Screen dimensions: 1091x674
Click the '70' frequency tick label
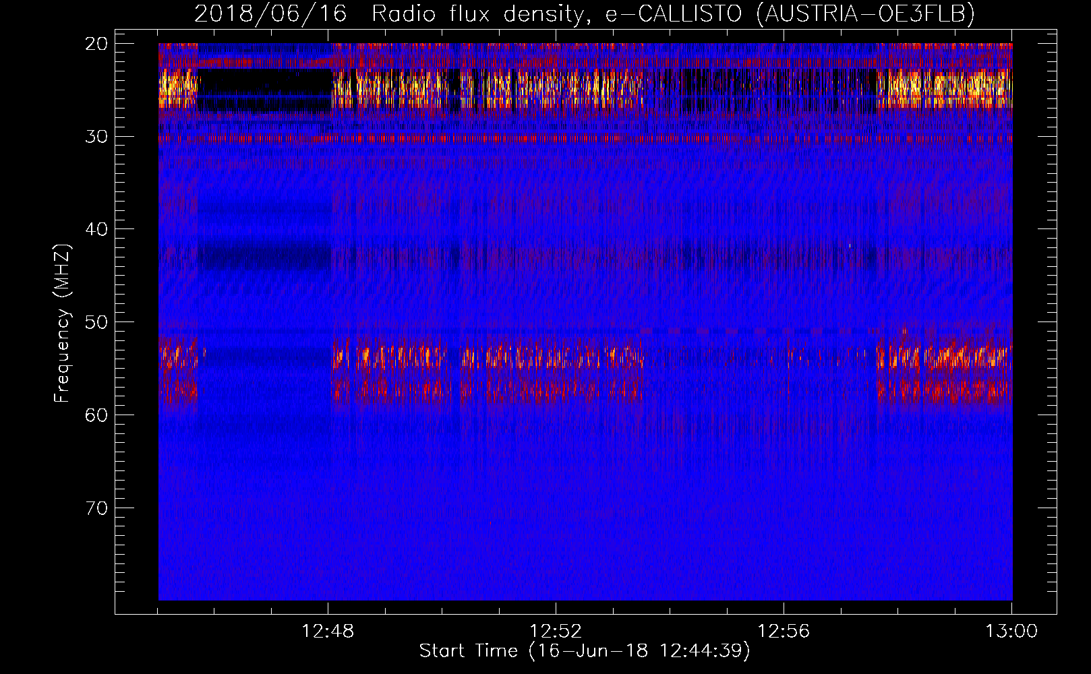[x=97, y=508]
